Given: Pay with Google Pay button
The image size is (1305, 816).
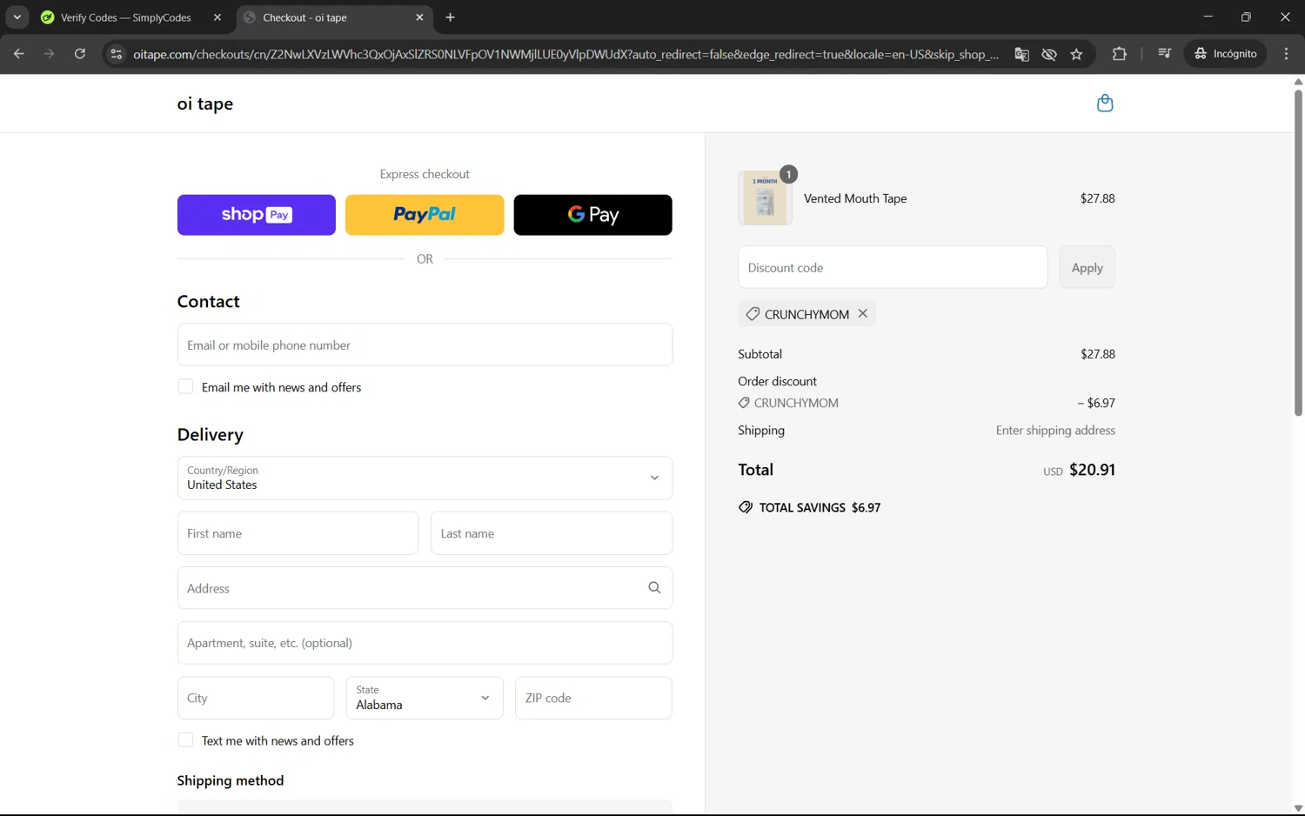Looking at the screenshot, I should pyautogui.click(x=592, y=215).
